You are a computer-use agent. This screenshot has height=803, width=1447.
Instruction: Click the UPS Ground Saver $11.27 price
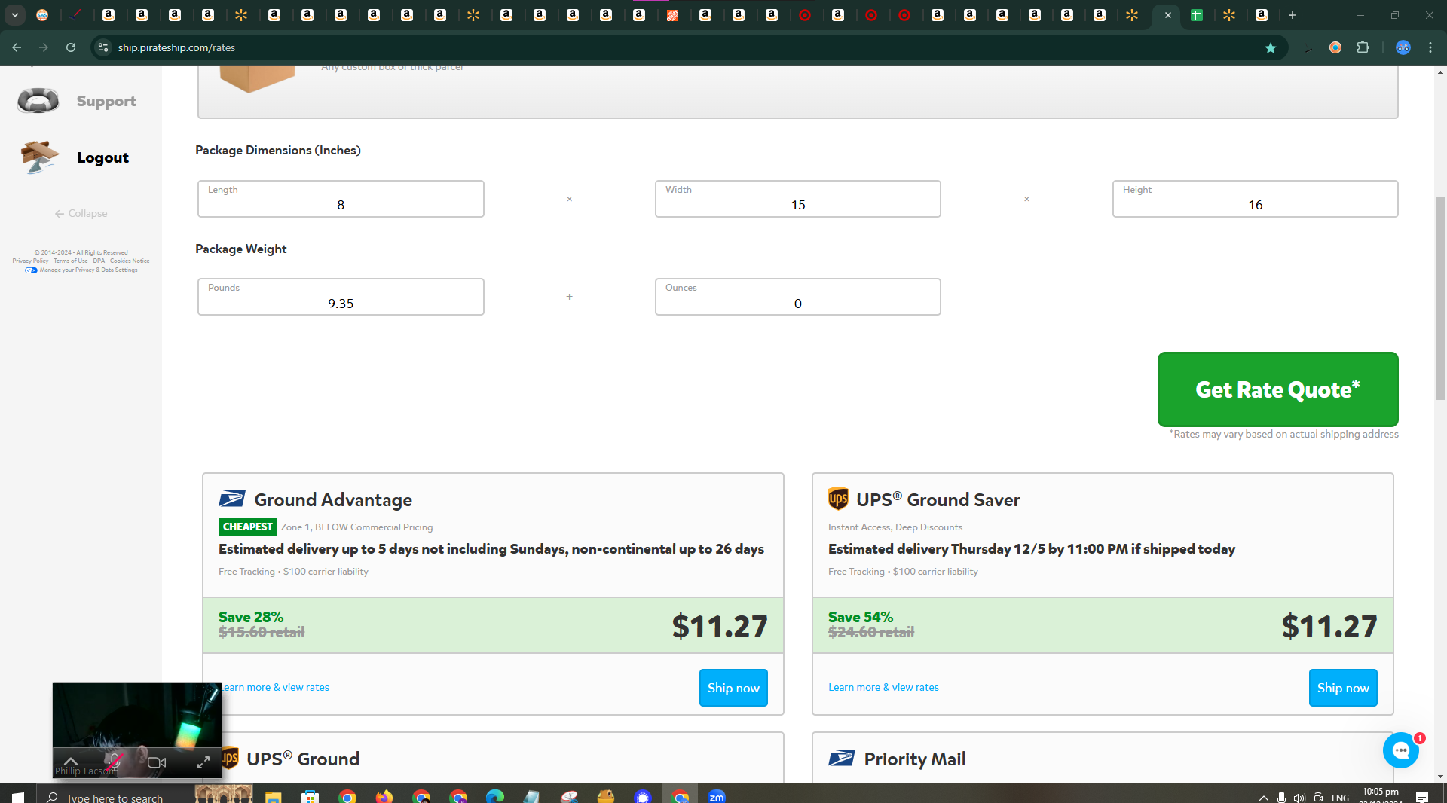coord(1329,626)
